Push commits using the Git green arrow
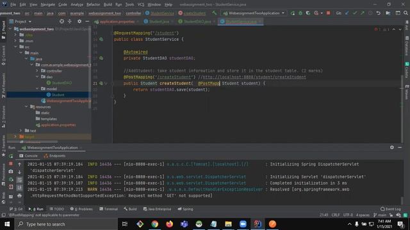Image resolution: width=410 pixels, height=230 pixels. pos(363,13)
